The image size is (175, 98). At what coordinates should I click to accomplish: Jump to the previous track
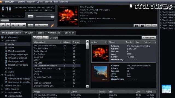3,25
